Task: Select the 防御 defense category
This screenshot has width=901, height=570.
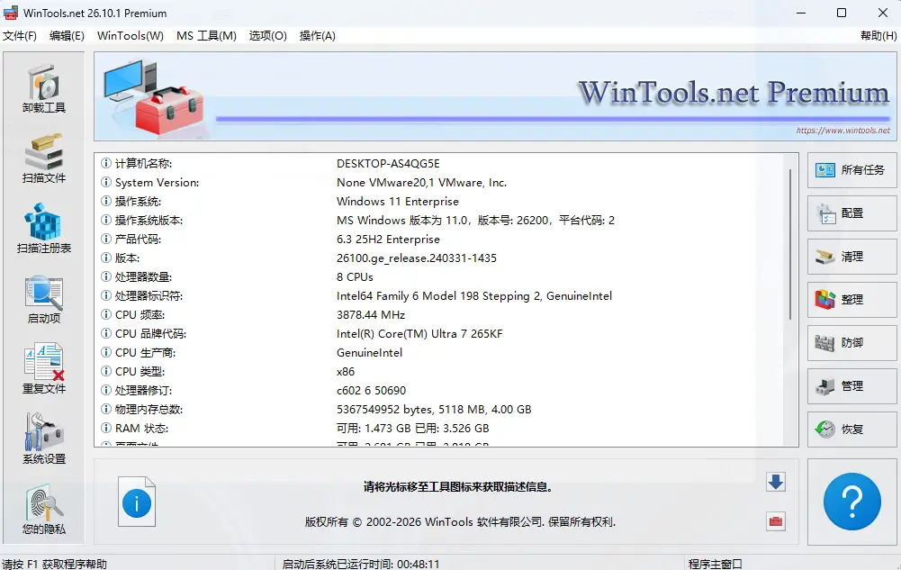Action: tap(851, 343)
